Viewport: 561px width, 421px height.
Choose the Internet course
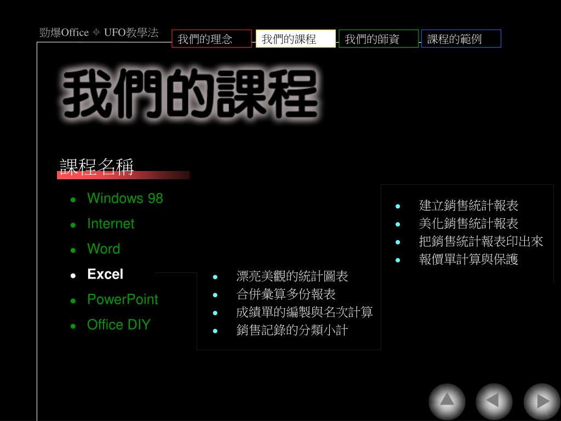click(111, 224)
